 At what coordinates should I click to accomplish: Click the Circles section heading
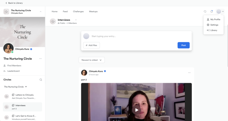(7, 80)
